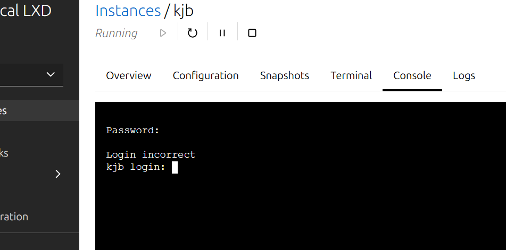506x250 pixels.
Task: Open the instance Configuration tab
Action: pos(205,75)
